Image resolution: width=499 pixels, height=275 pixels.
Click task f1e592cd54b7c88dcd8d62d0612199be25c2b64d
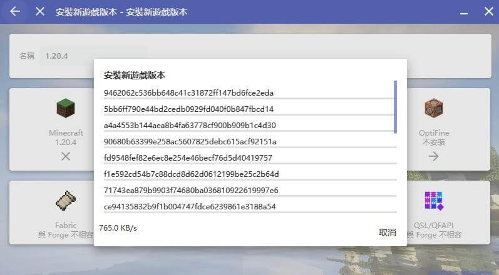coord(191,174)
